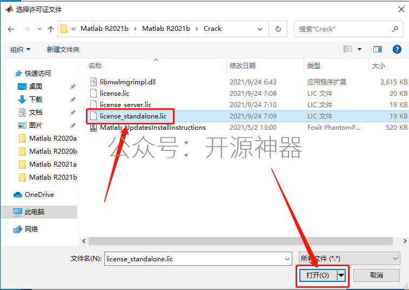
Task: Click the 此电脑 monitor icon
Action: 18,212
